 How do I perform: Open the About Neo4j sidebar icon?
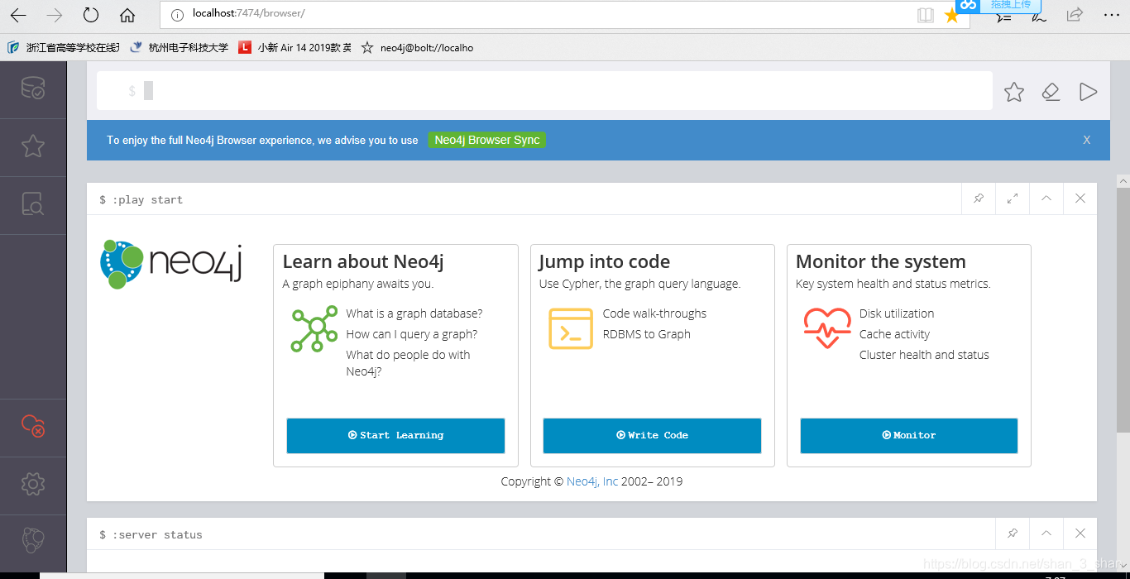(x=33, y=540)
